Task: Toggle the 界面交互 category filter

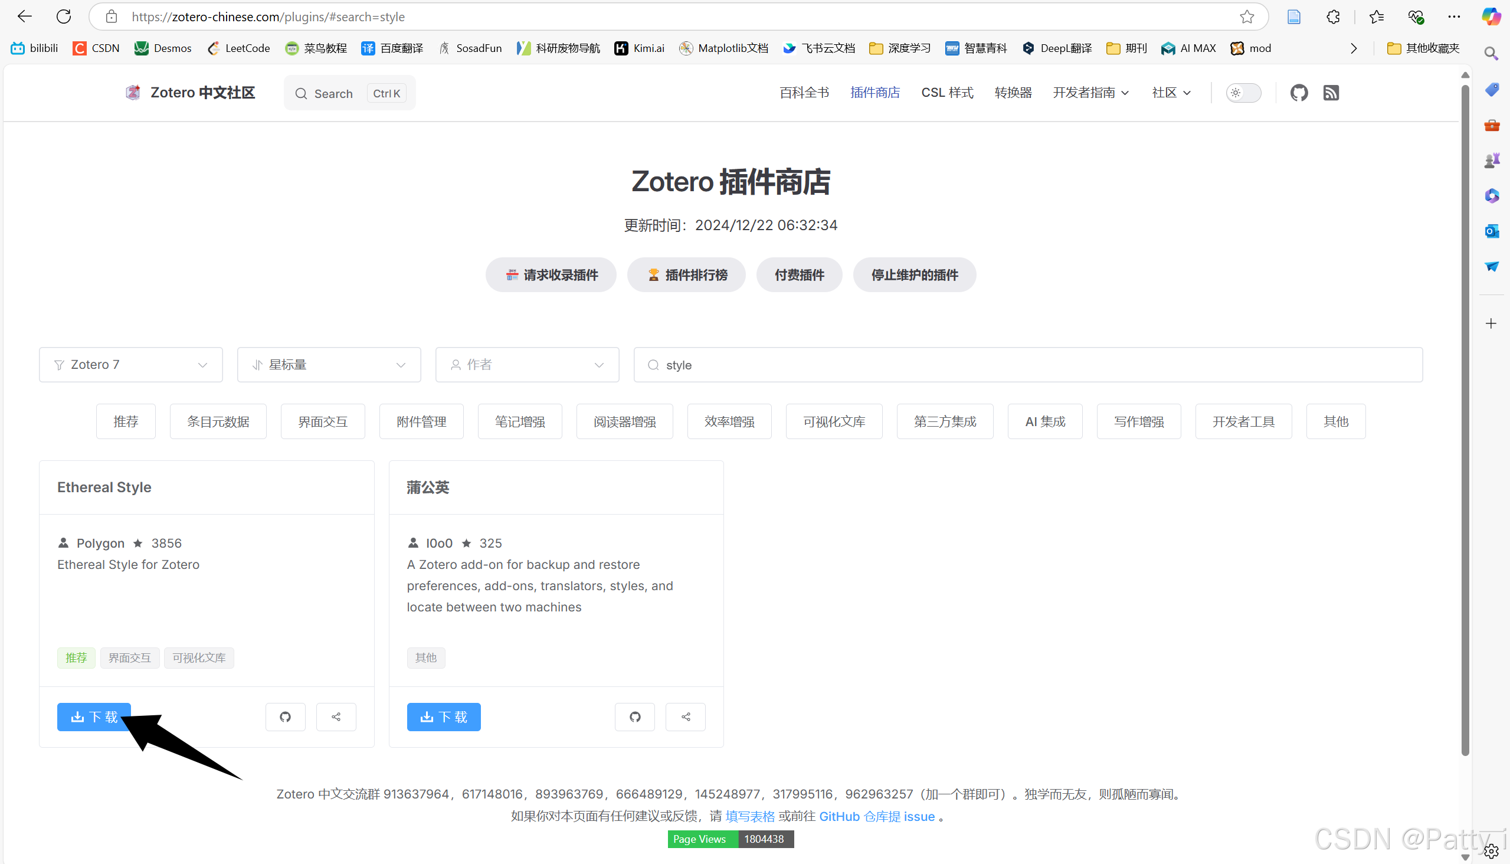Action: [x=322, y=421]
